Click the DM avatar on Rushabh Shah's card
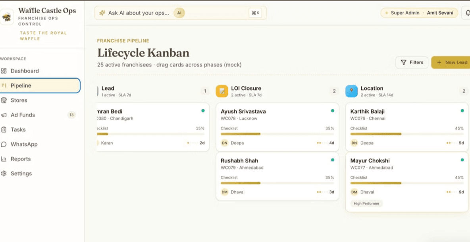Viewport: 470px width, 242px height. tap(225, 192)
